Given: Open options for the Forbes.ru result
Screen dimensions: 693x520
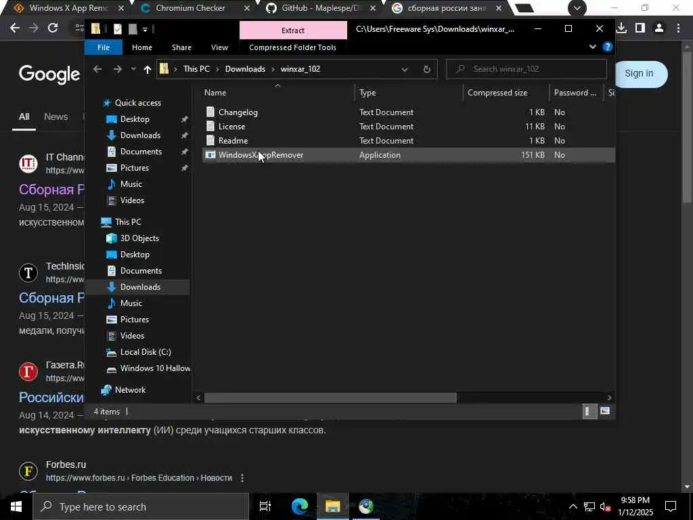Looking at the screenshot, I should (242, 478).
